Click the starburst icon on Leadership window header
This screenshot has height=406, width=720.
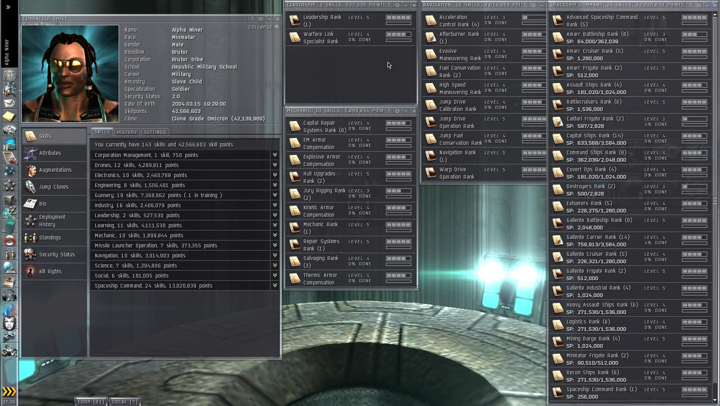coord(389,5)
